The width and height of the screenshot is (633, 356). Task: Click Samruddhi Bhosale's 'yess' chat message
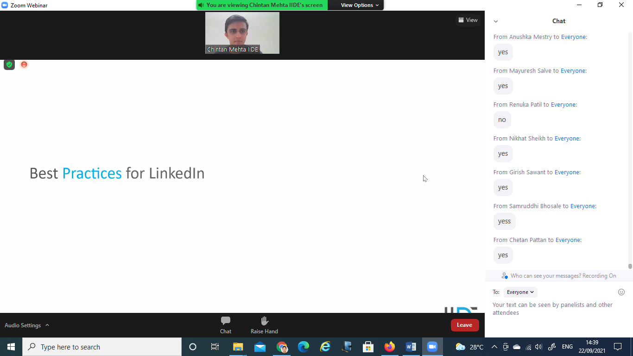(x=505, y=221)
